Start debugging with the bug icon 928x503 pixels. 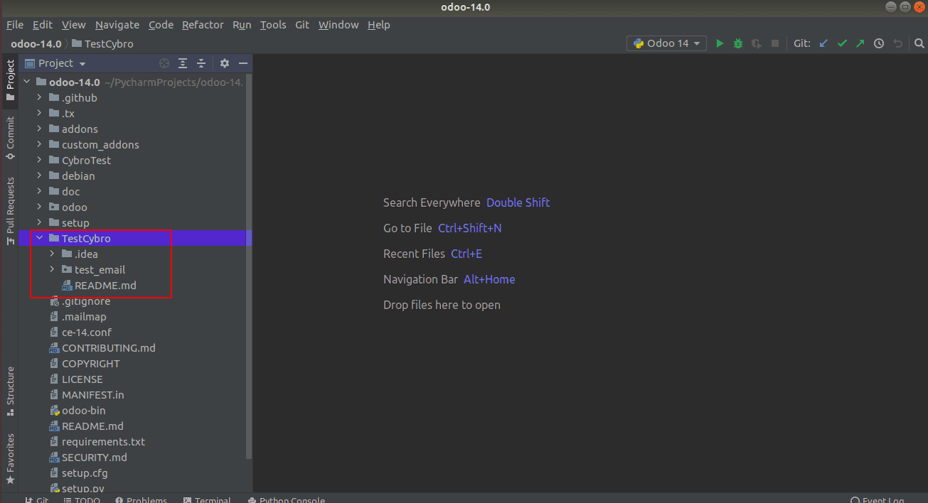[x=737, y=43]
